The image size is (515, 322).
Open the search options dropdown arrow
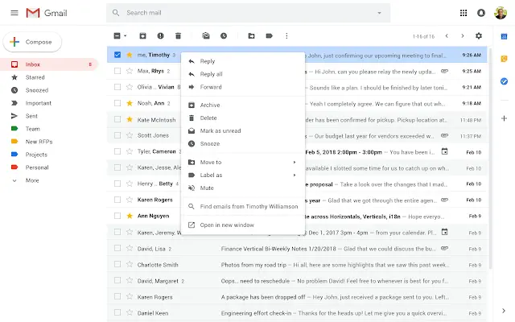[379, 13]
